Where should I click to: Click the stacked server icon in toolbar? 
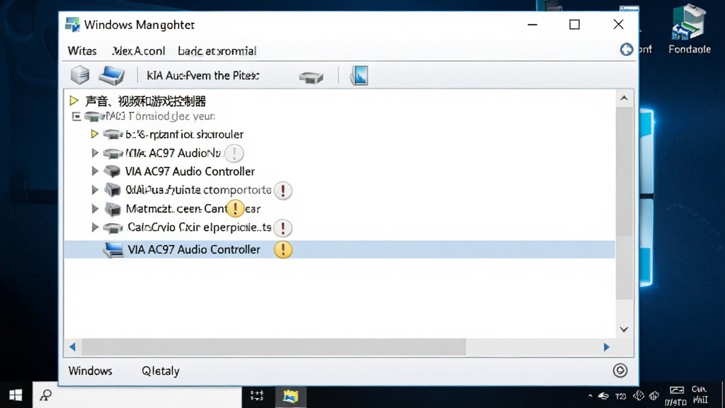point(80,75)
